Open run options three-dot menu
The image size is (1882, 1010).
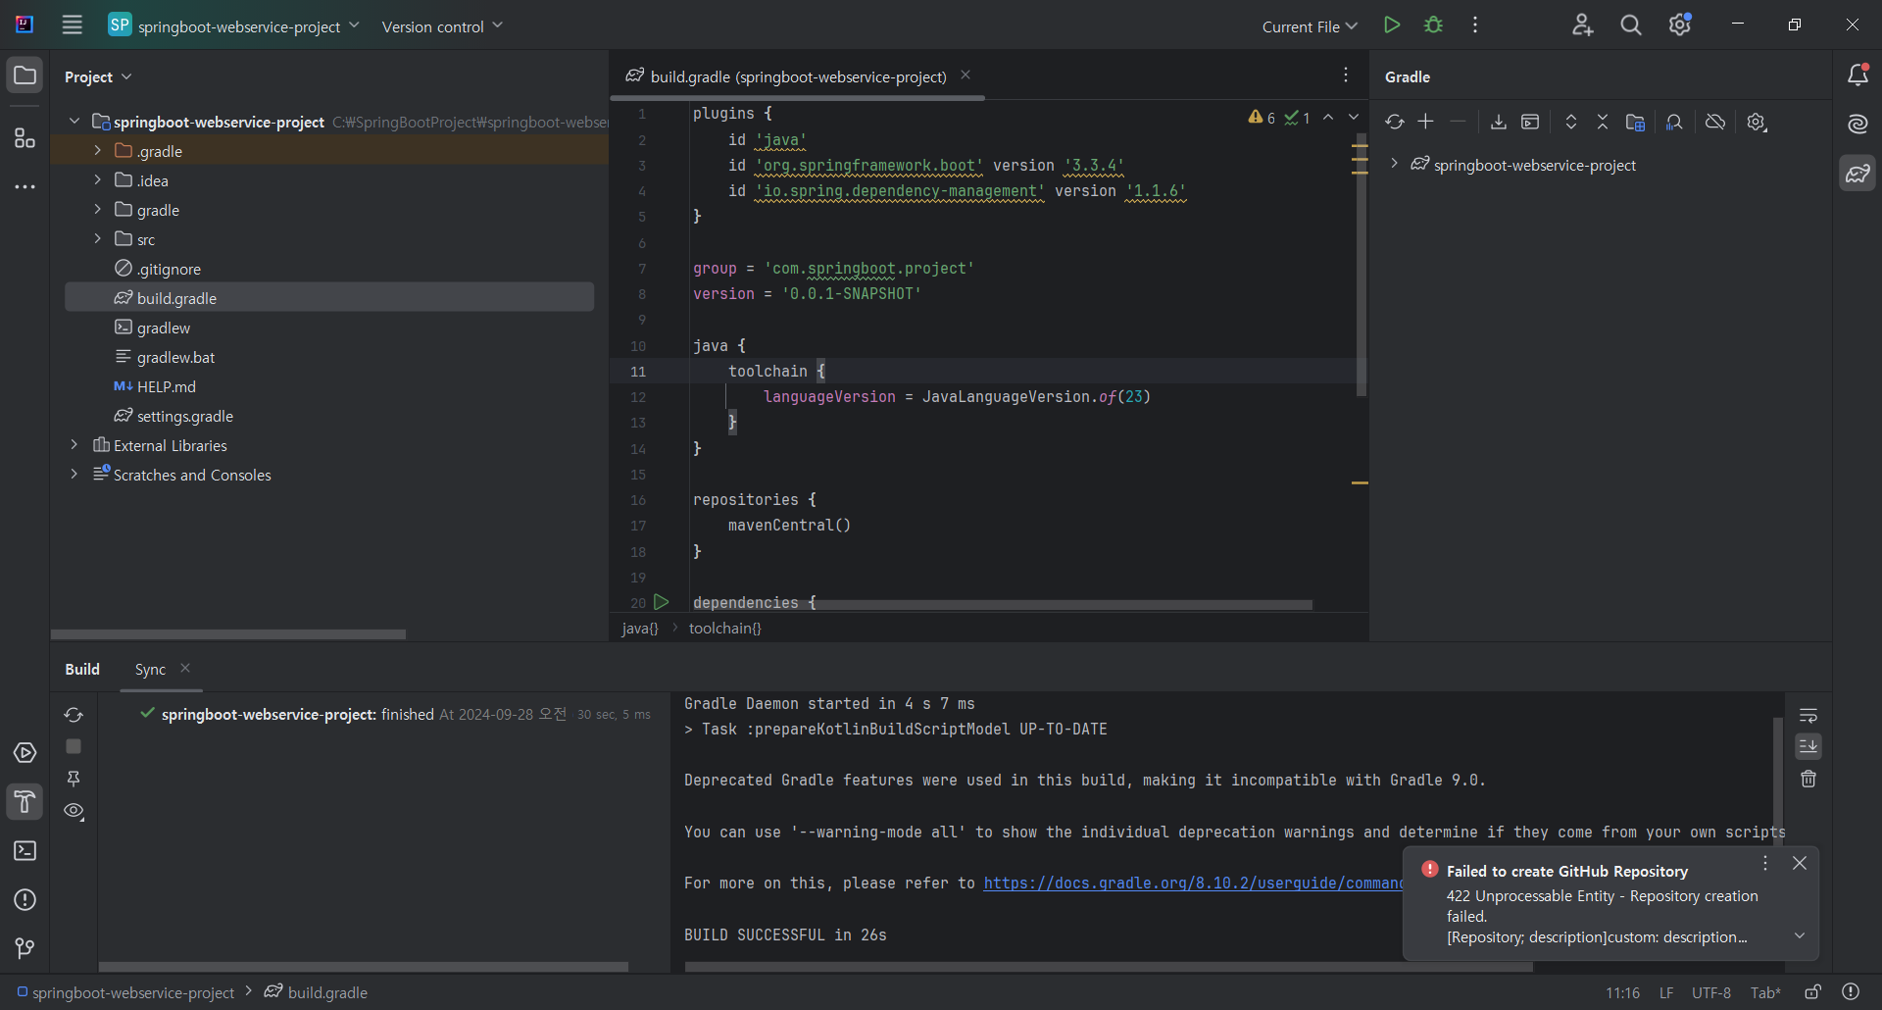click(1475, 25)
